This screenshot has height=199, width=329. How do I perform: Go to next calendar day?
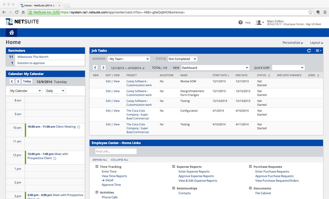tap(18, 81)
